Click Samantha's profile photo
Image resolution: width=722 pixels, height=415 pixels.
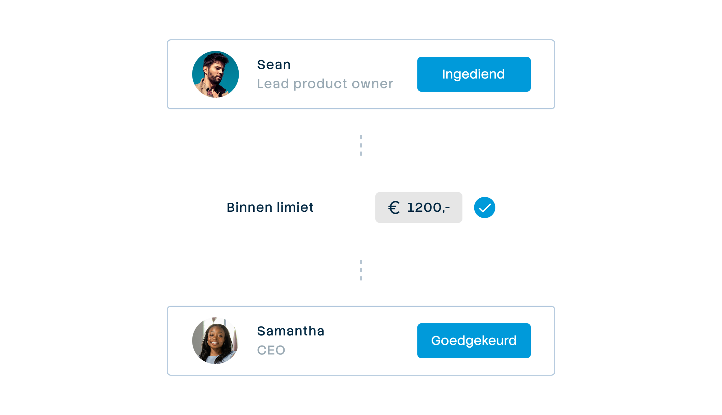point(215,341)
